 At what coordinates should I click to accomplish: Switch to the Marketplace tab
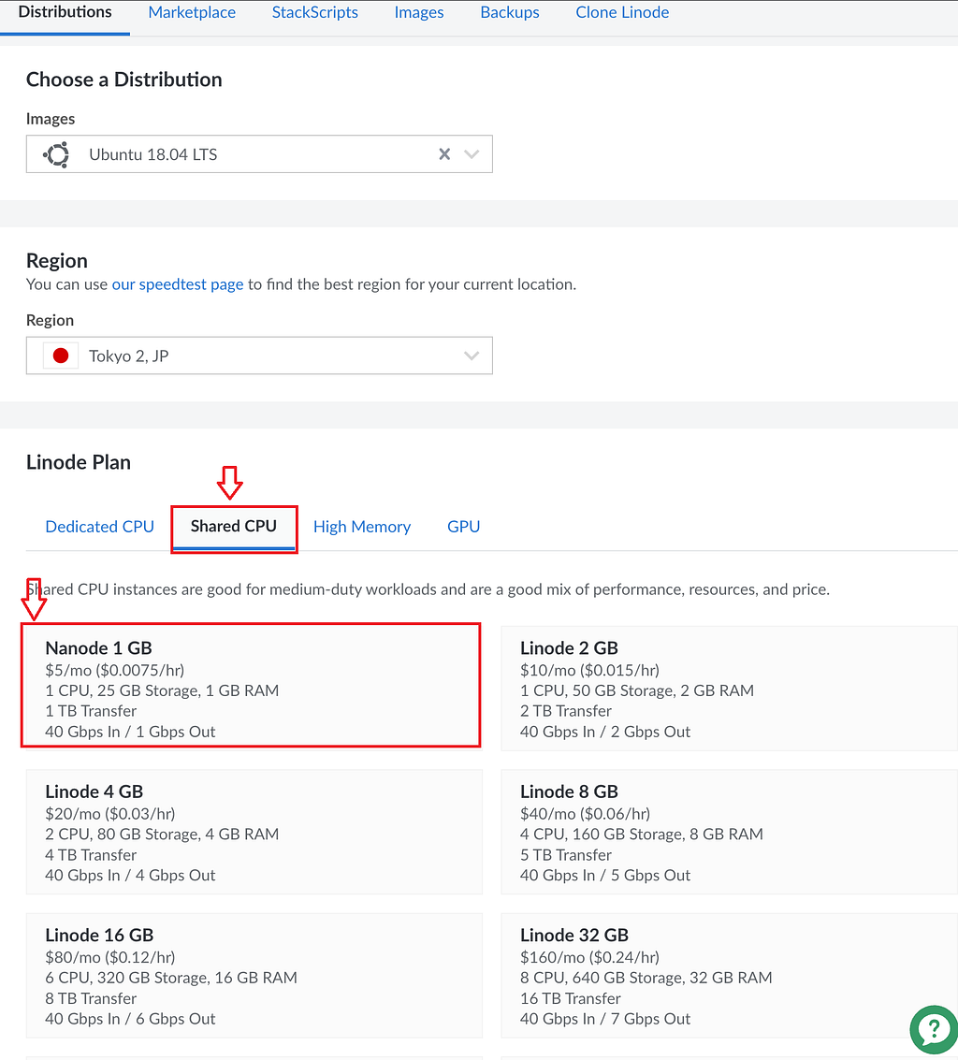[x=192, y=12]
